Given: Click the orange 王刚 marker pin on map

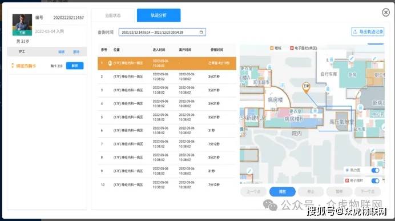Looking at the screenshot, I should (306, 87).
